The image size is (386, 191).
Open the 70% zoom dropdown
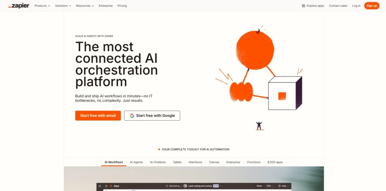click(x=270, y=186)
